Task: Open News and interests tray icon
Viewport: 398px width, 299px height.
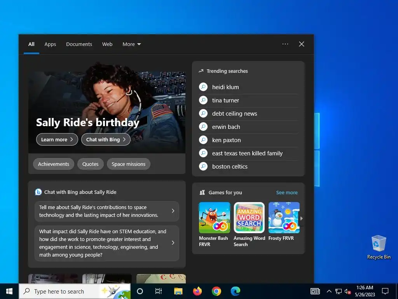Action: (x=315, y=291)
